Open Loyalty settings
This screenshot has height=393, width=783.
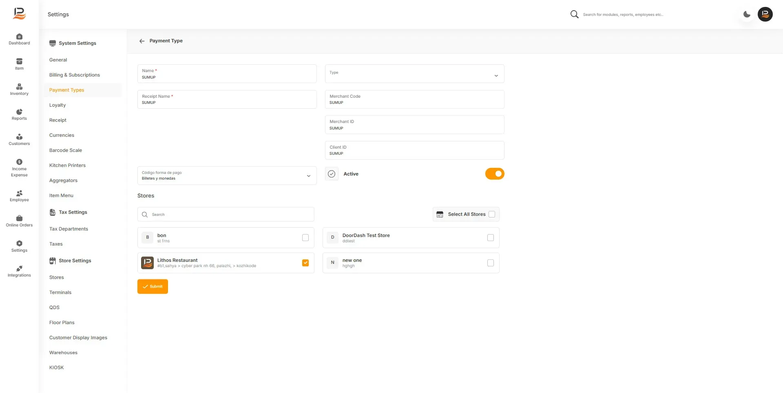click(58, 105)
